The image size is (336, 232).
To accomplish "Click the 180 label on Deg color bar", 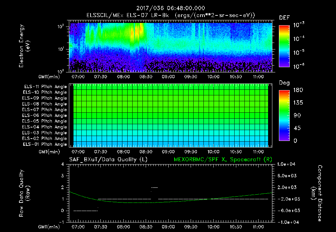I will tap(298, 90).
